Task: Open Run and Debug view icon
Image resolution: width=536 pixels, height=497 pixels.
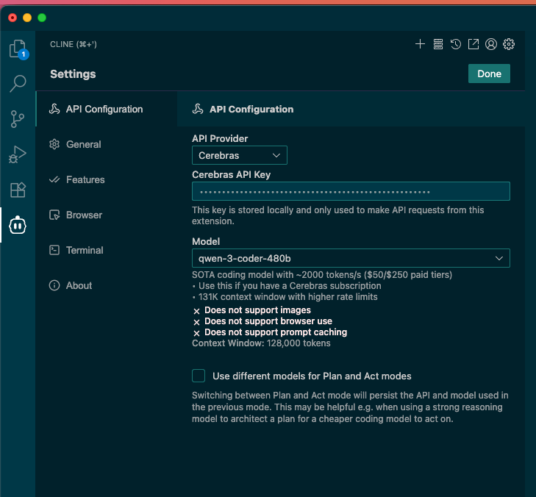Action: click(x=18, y=154)
